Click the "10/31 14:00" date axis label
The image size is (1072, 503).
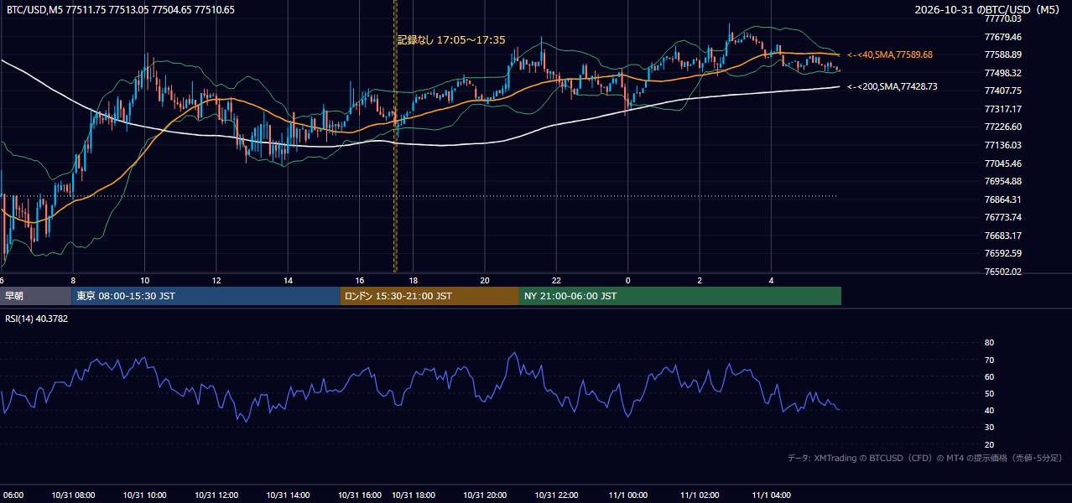[286, 495]
